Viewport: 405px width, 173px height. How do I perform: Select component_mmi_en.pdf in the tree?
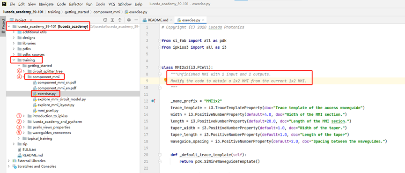click(57, 88)
